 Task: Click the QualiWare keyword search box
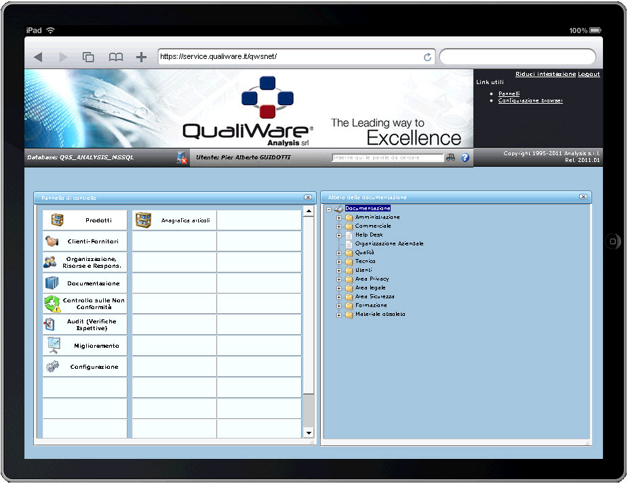[x=388, y=158]
